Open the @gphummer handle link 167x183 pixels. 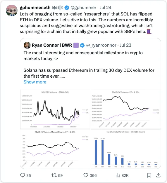pos(83,8)
